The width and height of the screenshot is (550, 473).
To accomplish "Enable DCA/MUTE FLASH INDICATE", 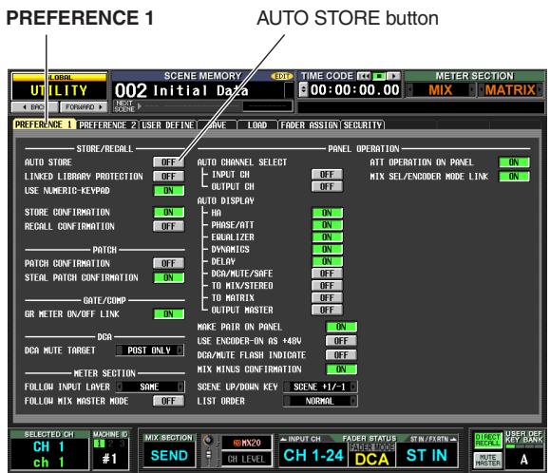I will click(x=341, y=355).
